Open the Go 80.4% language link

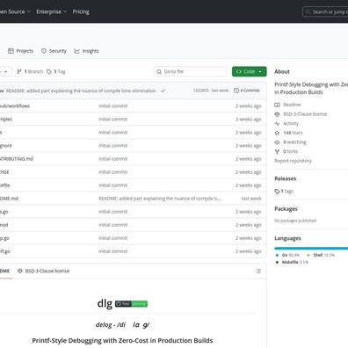click(x=288, y=255)
